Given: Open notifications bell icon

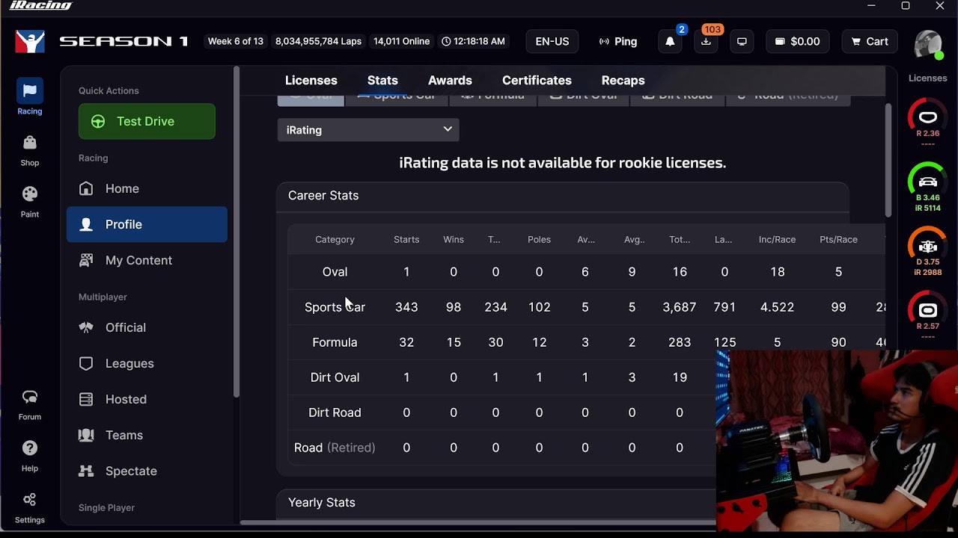Looking at the screenshot, I should click(x=670, y=42).
